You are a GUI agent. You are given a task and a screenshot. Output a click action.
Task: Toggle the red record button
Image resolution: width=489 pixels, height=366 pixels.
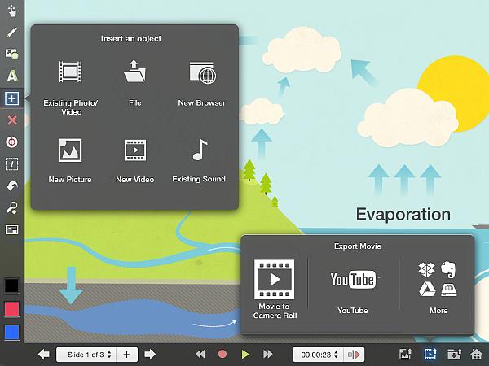(x=222, y=355)
